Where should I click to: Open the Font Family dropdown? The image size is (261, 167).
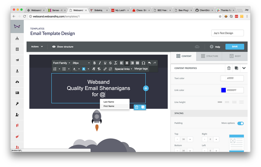pyautogui.click(x=62, y=63)
